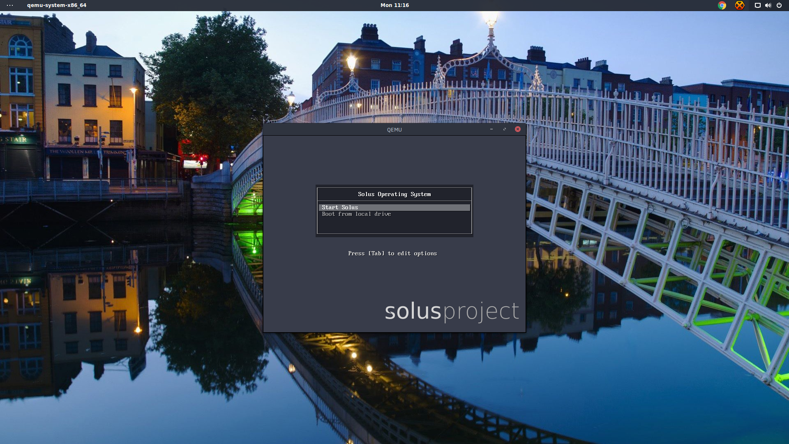
Task: Open the volume speaker indicator
Action: point(768,5)
